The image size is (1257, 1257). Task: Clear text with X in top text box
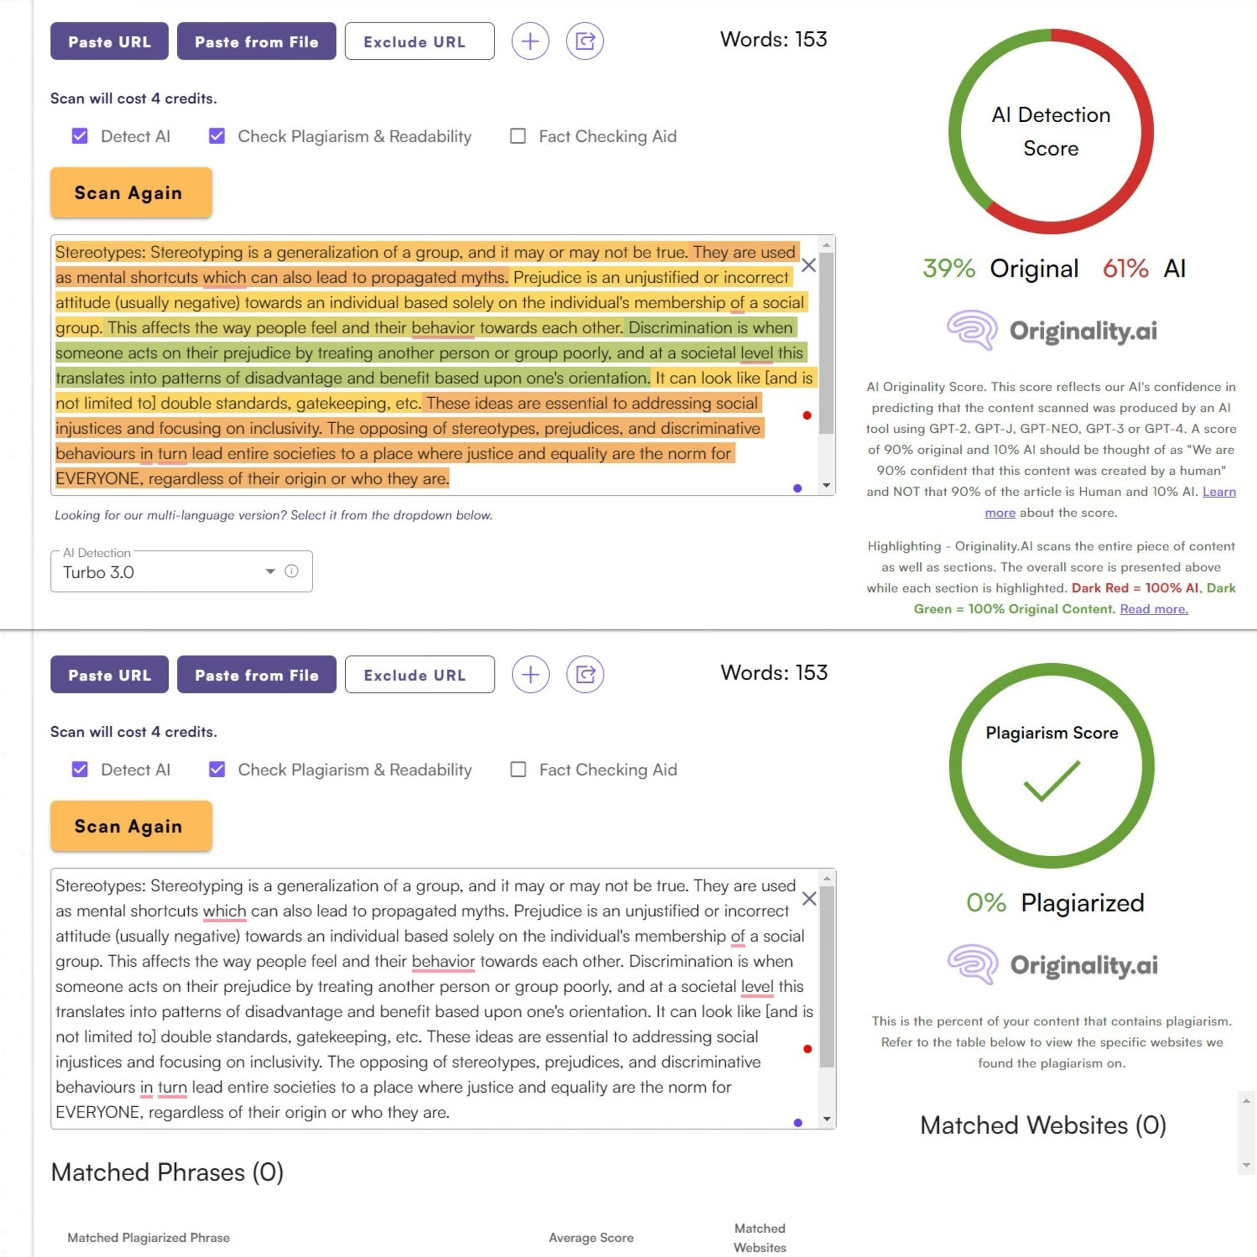tap(808, 266)
